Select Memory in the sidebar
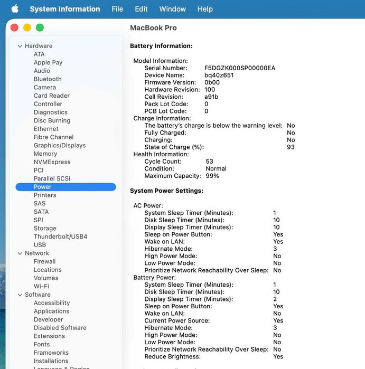Viewport: 365px width, 369px height. pyautogui.click(x=45, y=154)
